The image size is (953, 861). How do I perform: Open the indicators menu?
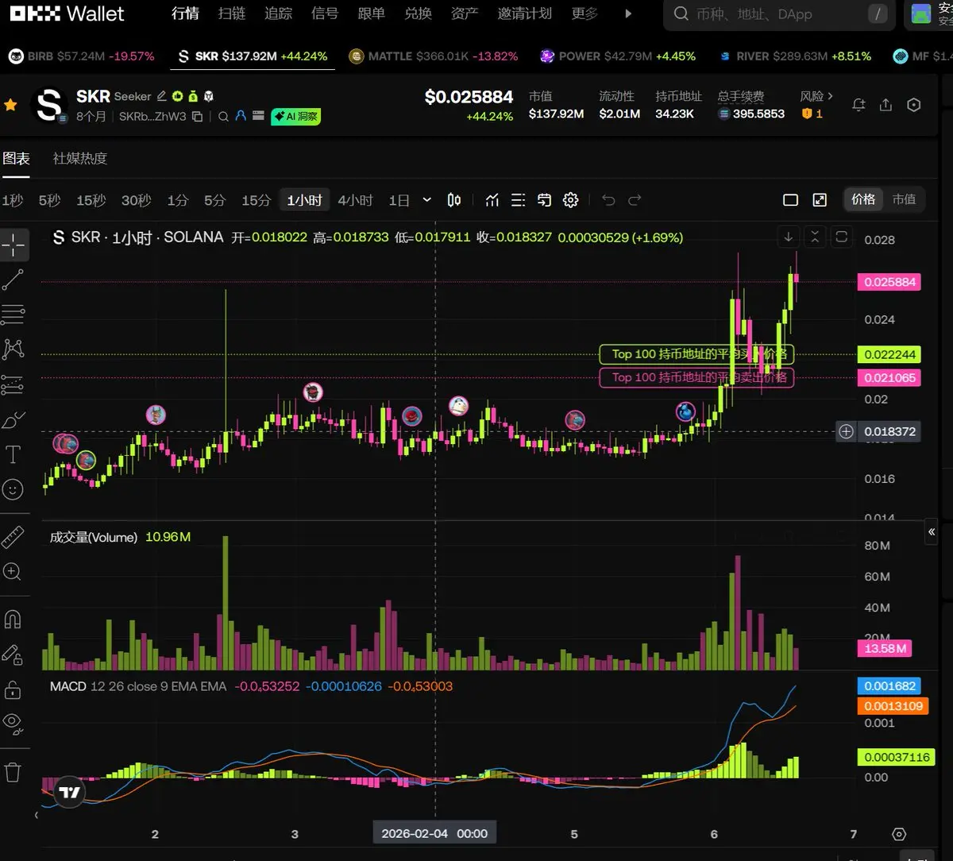click(492, 200)
